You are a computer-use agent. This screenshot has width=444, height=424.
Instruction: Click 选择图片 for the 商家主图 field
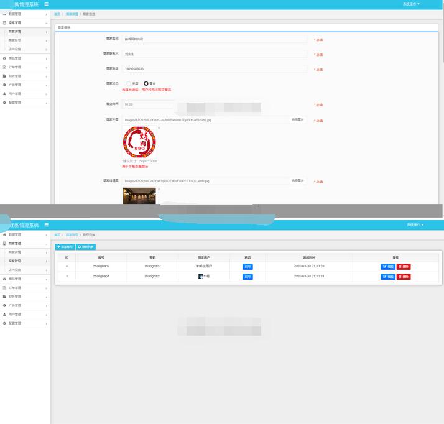click(x=298, y=120)
